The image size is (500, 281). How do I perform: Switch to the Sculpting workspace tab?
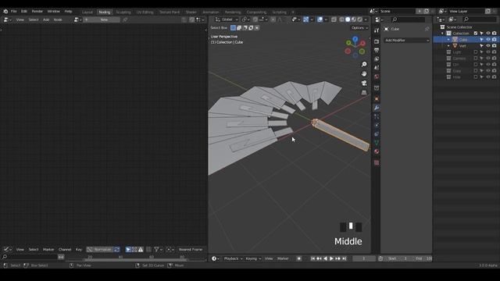coord(123,12)
